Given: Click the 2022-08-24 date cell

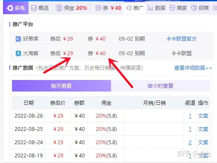Looking at the screenshot, I should (x=29, y=142).
